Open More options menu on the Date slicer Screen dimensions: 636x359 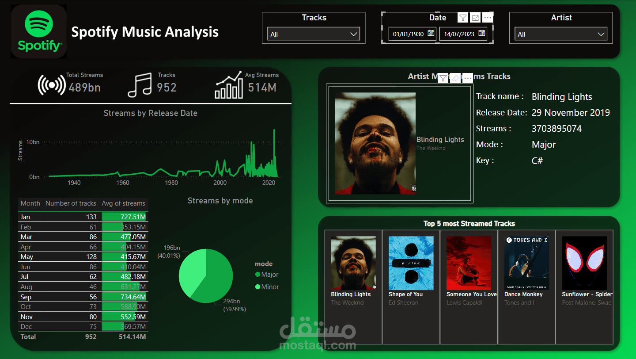(x=488, y=18)
